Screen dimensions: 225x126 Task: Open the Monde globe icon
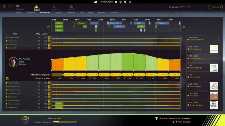point(71,6)
